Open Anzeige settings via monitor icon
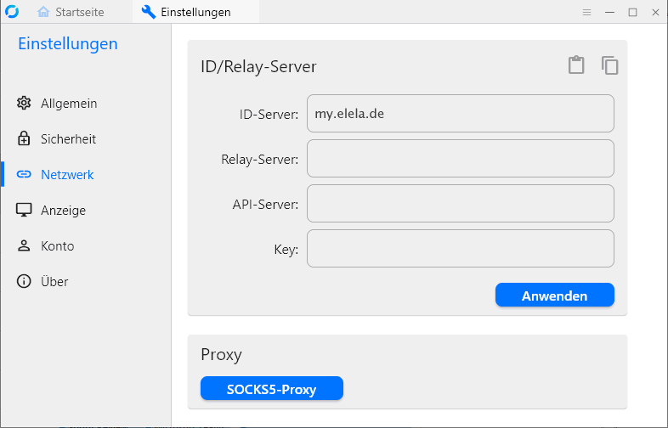 24,211
